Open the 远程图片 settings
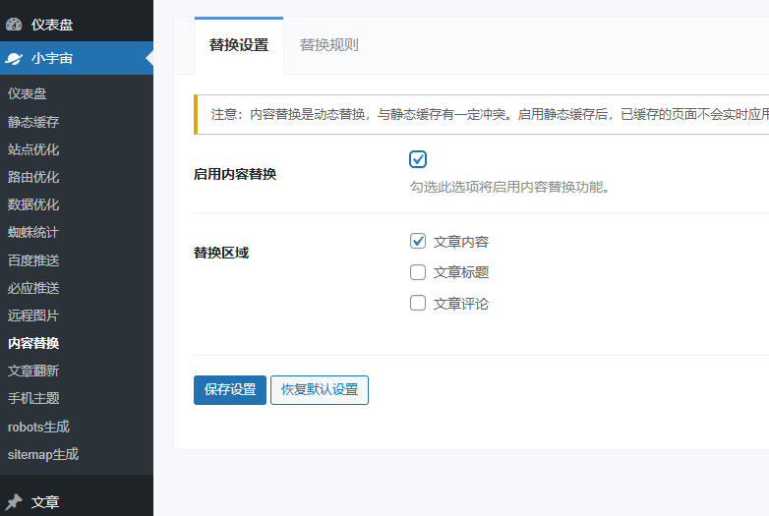This screenshot has width=769, height=516. click(33, 315)
